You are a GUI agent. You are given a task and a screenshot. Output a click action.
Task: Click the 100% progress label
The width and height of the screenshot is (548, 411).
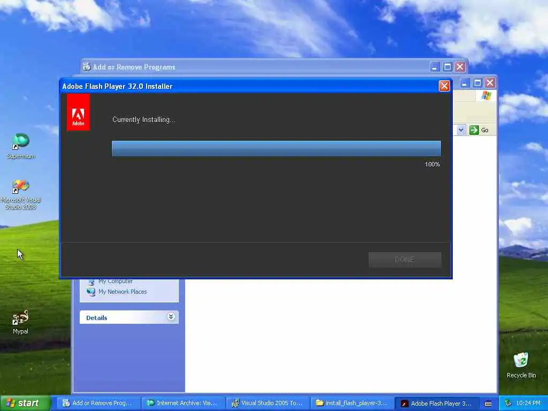click(x=432, y=164)
